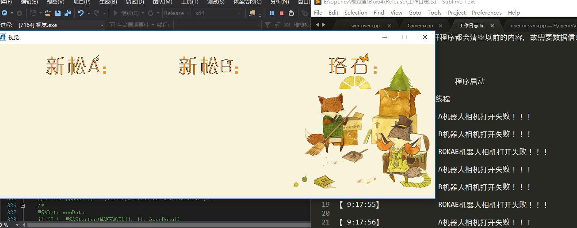Click the Redo icon in Visual Studio

[x=96, y=13]
